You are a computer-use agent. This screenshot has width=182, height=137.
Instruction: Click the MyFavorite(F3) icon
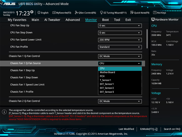pyautogui.click(x=54, y=12)
